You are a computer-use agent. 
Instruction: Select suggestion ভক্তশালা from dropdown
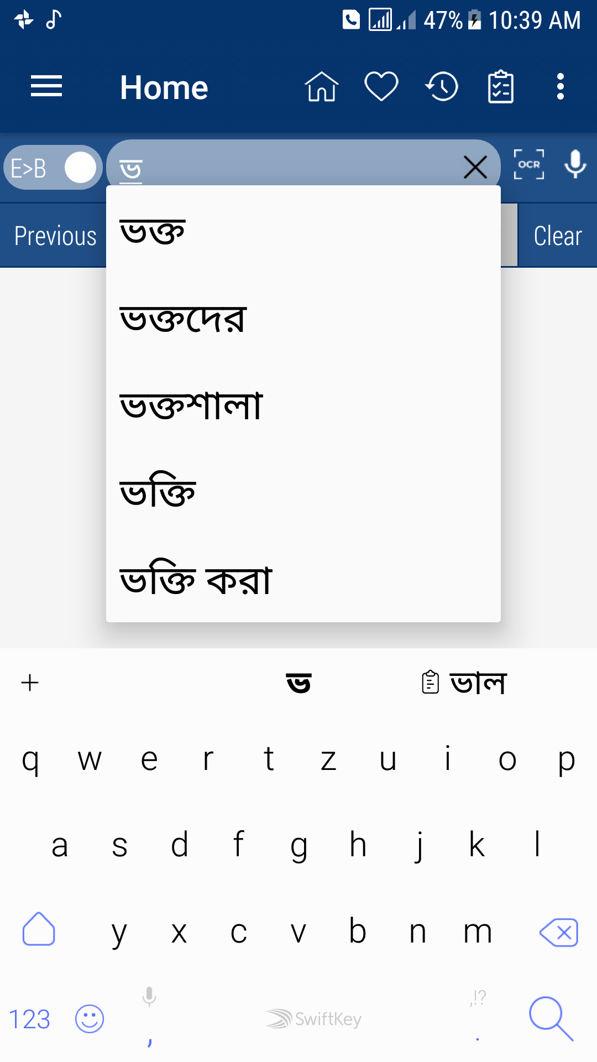(x=191, y=405)
